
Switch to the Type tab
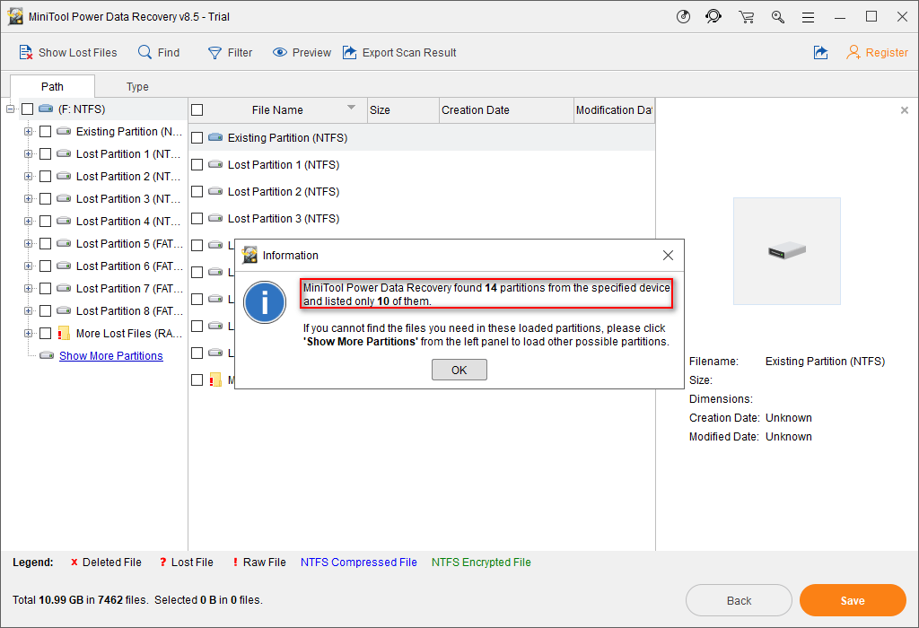pyautogui.click(x=137, y=86)
